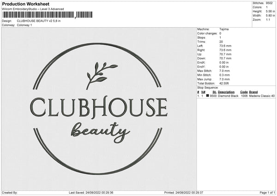277x196 pixels.
Task: Click the Wilcom EmbroideryStudio subtitle text
Action: click(33, 9)
